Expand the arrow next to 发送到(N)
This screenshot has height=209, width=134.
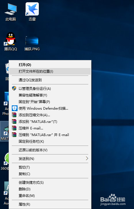pos(87,158)
